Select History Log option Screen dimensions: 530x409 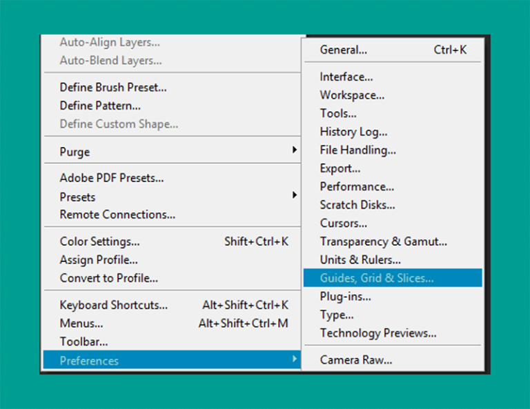point(393,131)
